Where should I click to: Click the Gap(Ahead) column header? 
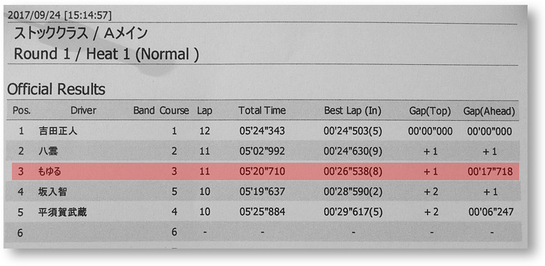[x=489, y=111]
